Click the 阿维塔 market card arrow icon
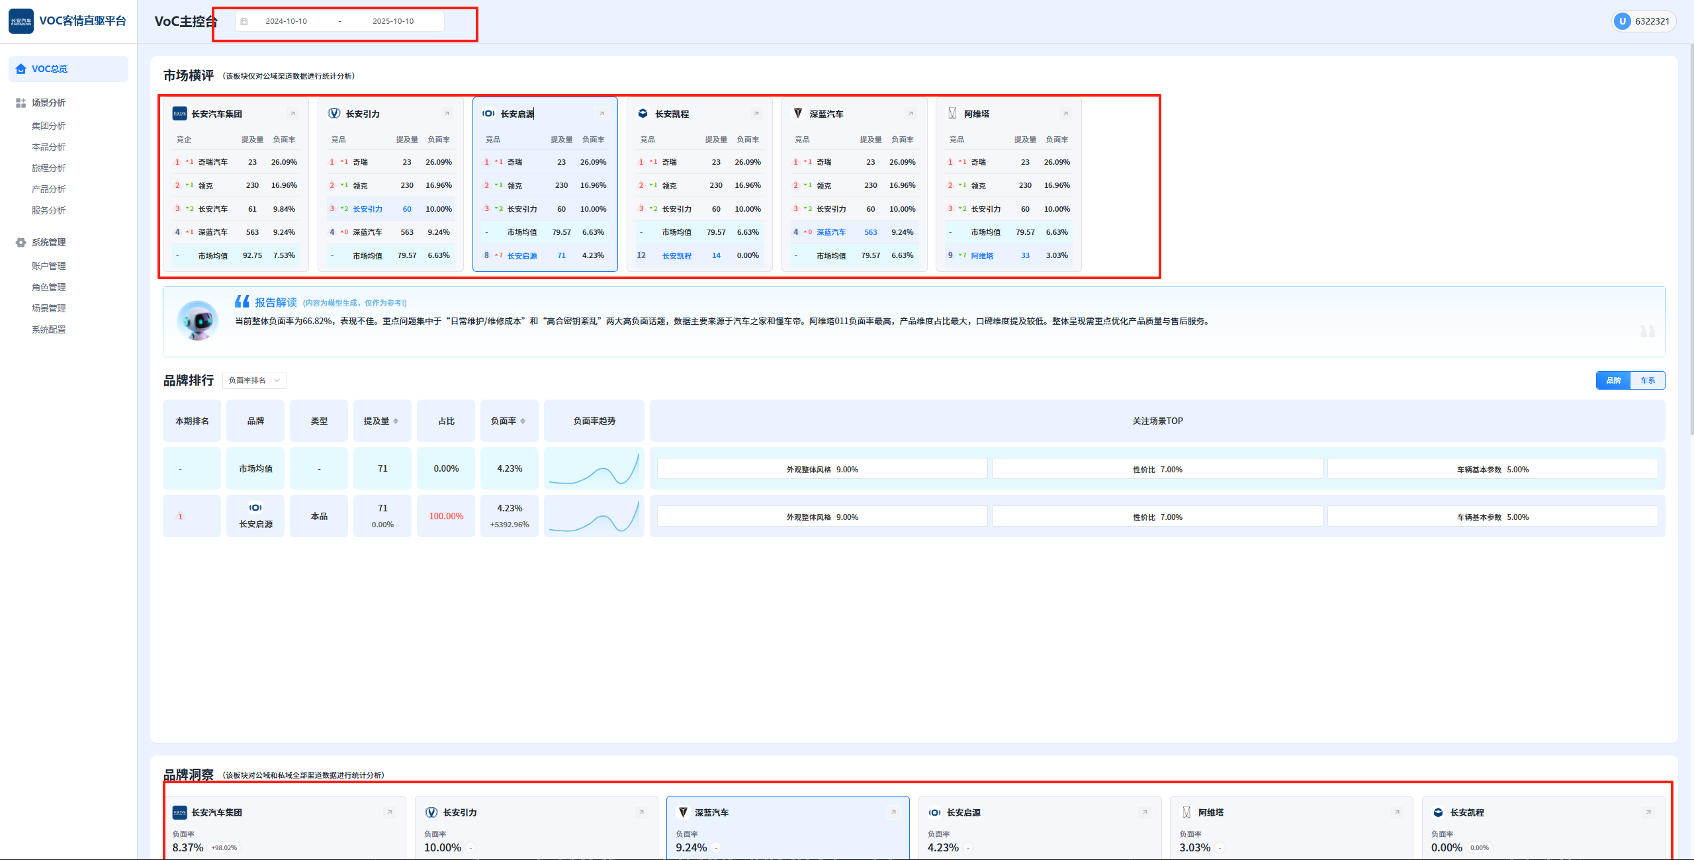This screenshot has width=1694, height=860. tap(1065, 114)
